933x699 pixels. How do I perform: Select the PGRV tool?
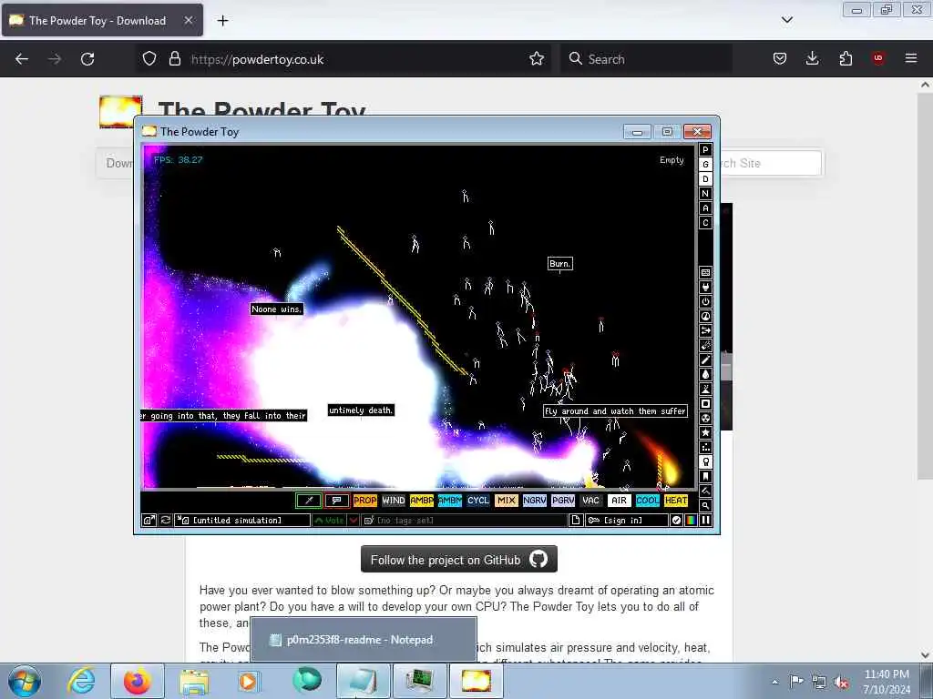(x=563, y=501)
